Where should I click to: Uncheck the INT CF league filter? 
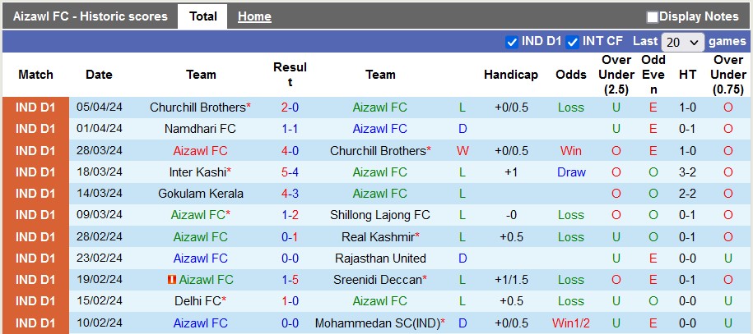572,41
